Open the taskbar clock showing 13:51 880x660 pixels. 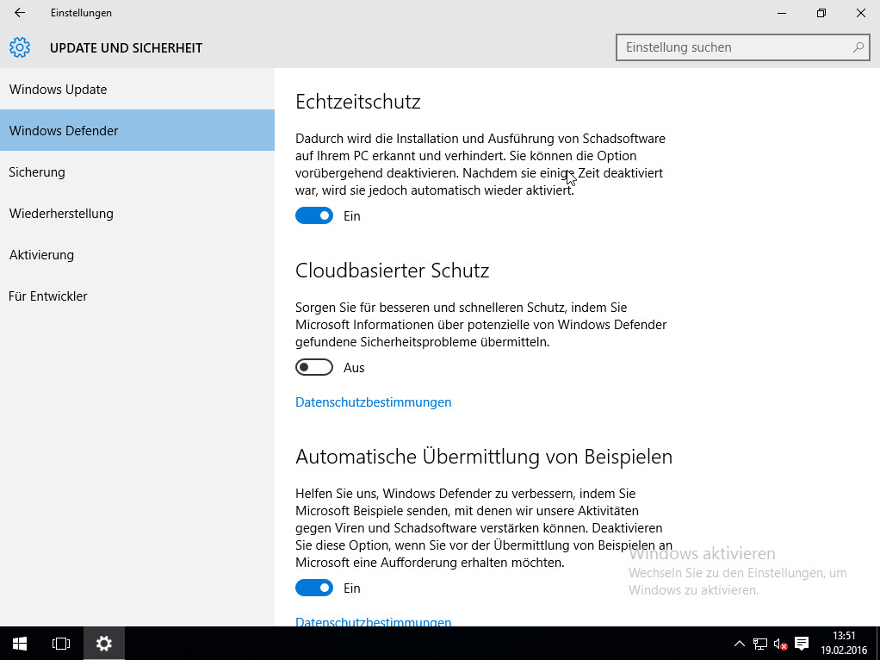(x=844, y=643)
